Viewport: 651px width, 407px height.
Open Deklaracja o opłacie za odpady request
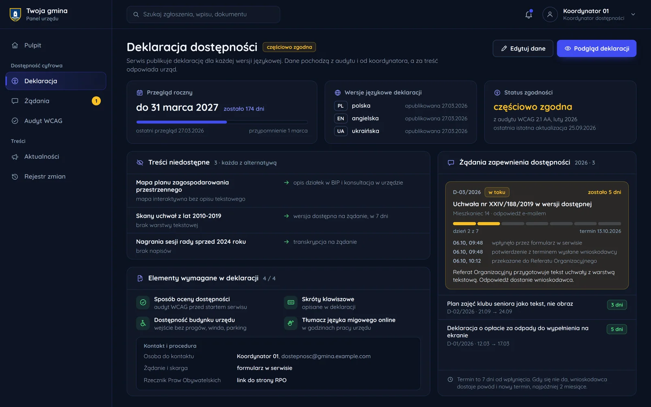point(537,335)
